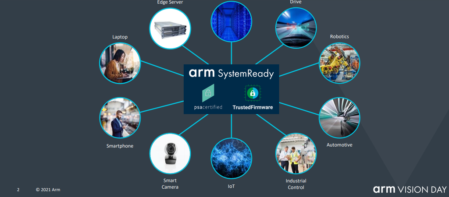Screen dimensions: 449x197
Task: Select the 'psacertified' text
Action: click(208, 108)
